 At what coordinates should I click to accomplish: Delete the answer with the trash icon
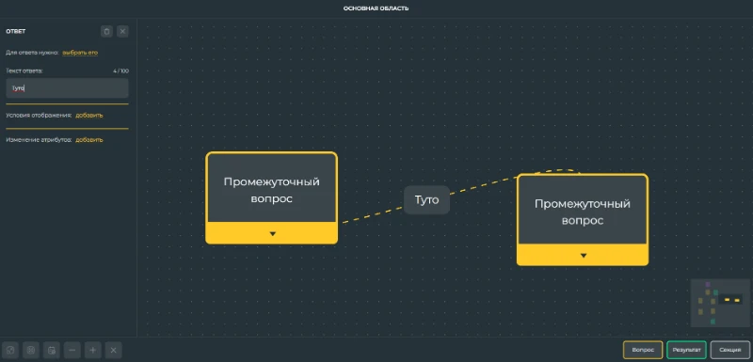point(106,32)
